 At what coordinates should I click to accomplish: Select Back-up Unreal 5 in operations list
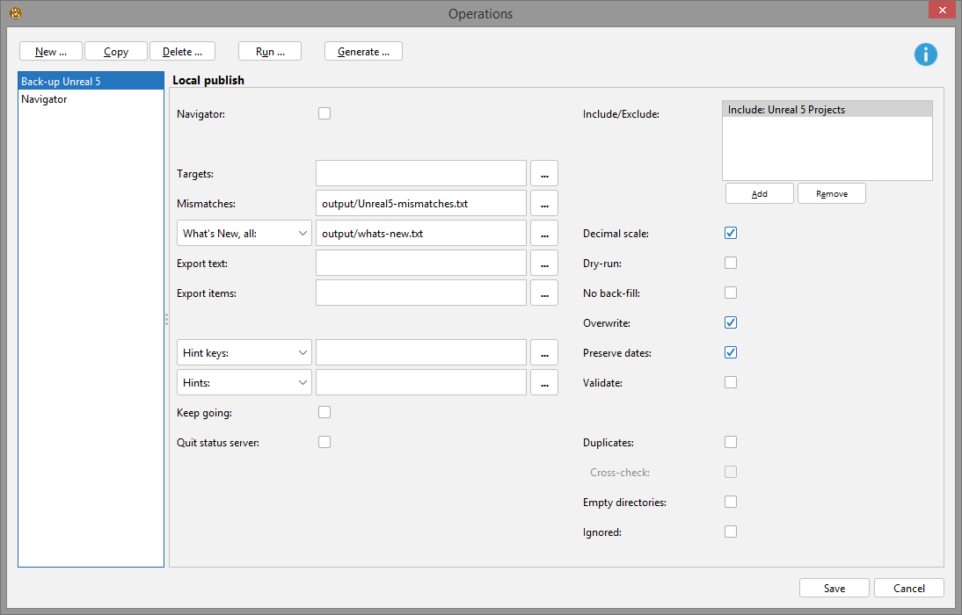click(91, 81)
